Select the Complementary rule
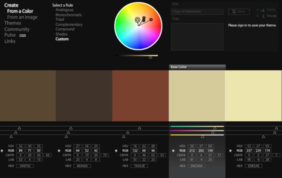Image resolution: width=282 pixels, height=178 pixels. 69,24
